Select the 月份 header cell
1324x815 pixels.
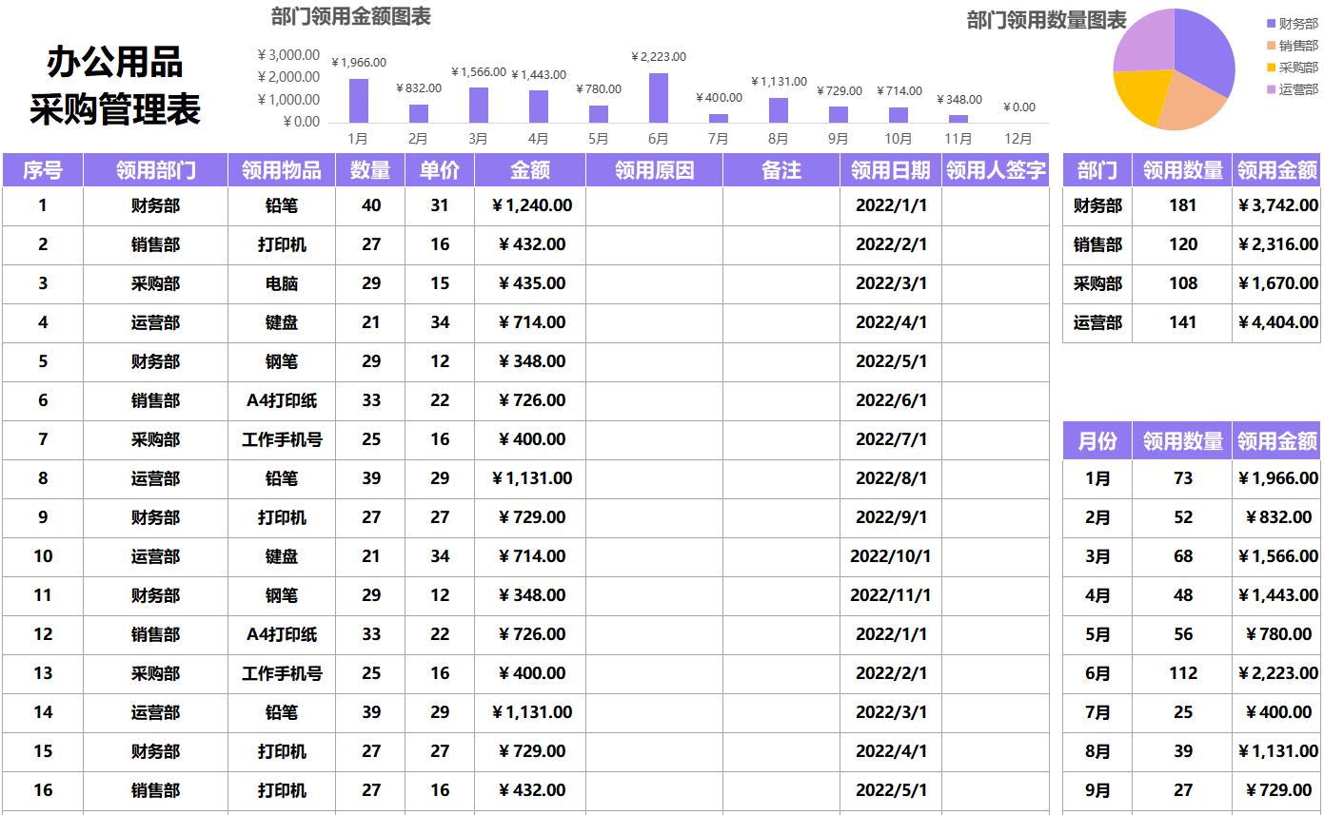coord(1097,440)
